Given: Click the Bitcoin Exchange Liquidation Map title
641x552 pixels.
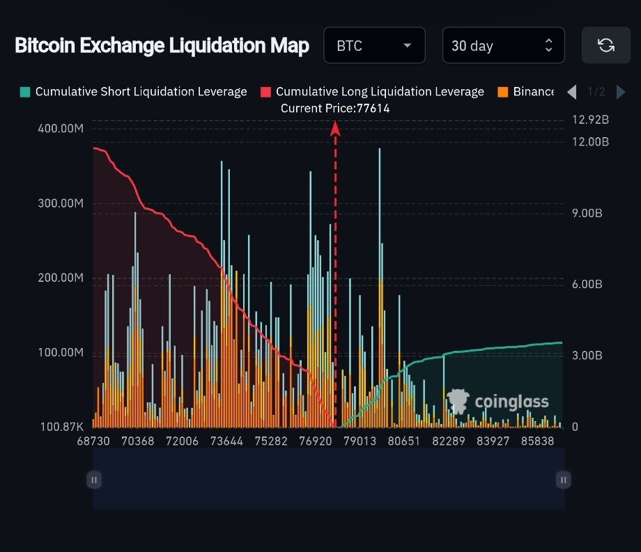Looking at the screenshot, I should tap(162, 45).
